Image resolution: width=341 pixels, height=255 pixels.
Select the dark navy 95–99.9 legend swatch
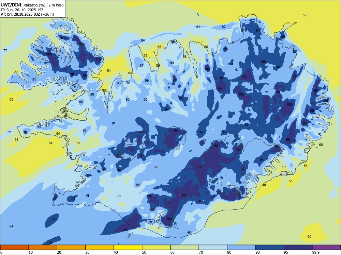coord(298,248)
